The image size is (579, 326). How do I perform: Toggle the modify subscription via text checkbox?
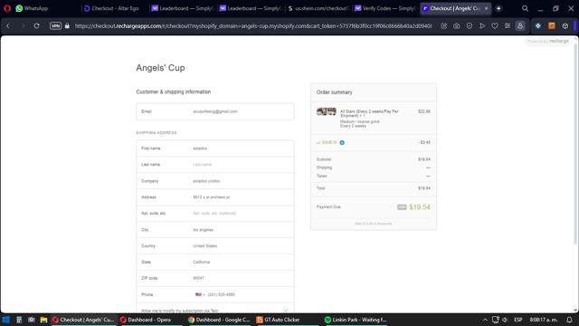(286, 310)
